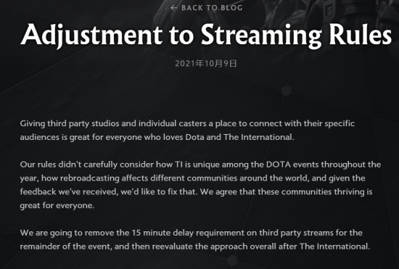The height and width of the screenshot is (269, 399).
Task: Go back via the BACK TO BLOG link
Action: [x=206, y=8]
